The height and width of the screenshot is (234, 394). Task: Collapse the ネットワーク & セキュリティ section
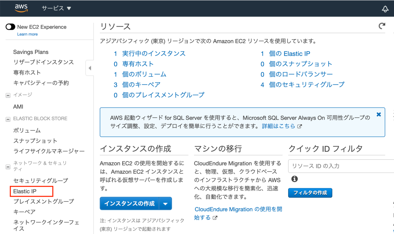[8, 167]
